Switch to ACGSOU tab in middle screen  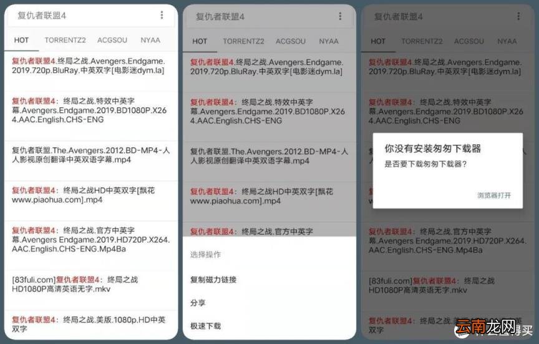(291, 41)
